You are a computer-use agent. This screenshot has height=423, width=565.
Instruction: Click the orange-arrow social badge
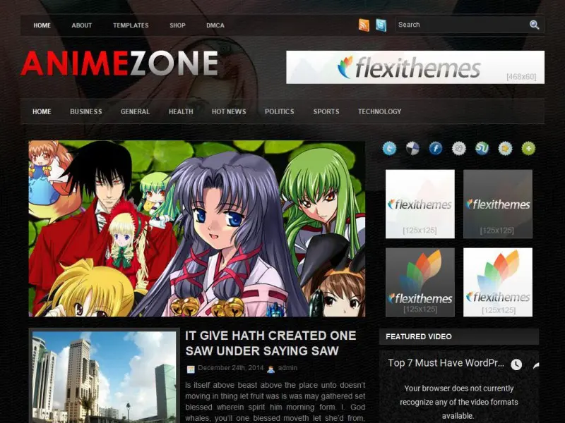tap(505, 148)
